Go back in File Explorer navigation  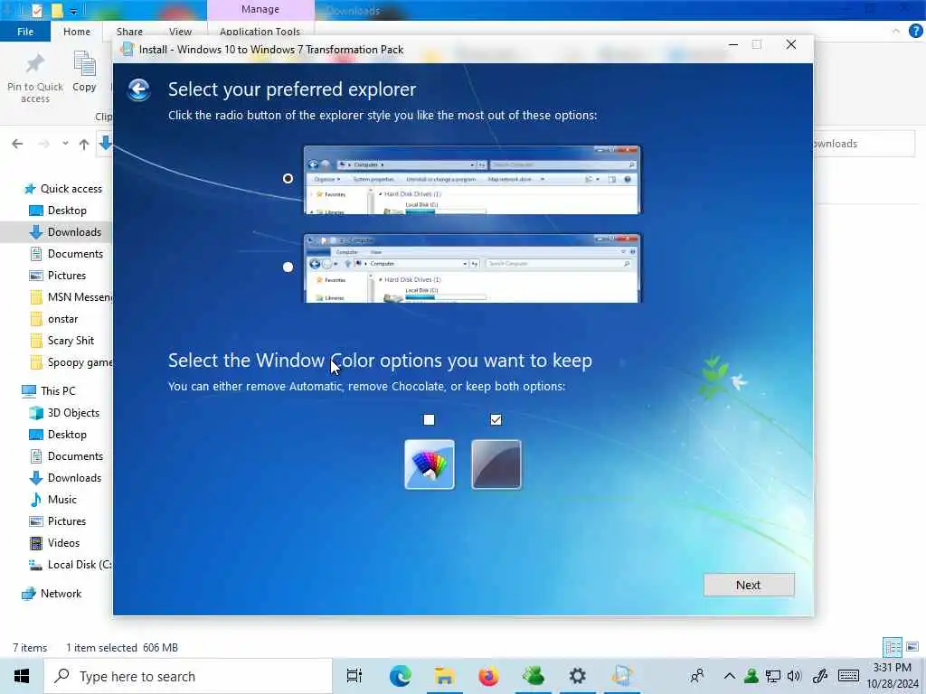click(x=17, y=144)
